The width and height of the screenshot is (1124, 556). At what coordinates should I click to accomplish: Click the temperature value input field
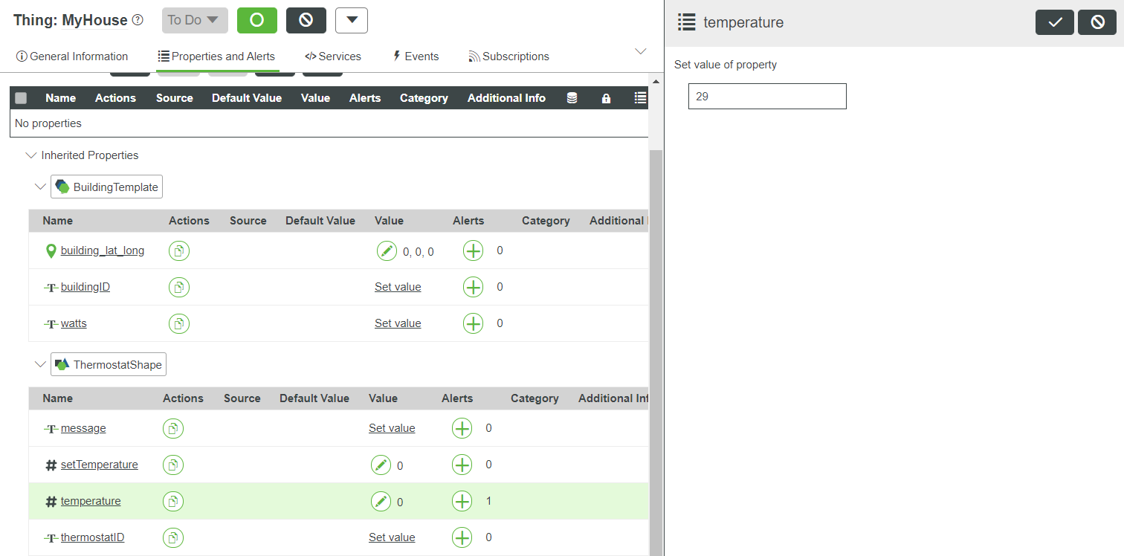pyautogui.click(x=766, y=96)
